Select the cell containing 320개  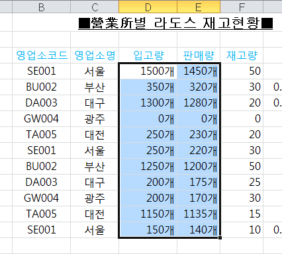(x=199, y=87)
